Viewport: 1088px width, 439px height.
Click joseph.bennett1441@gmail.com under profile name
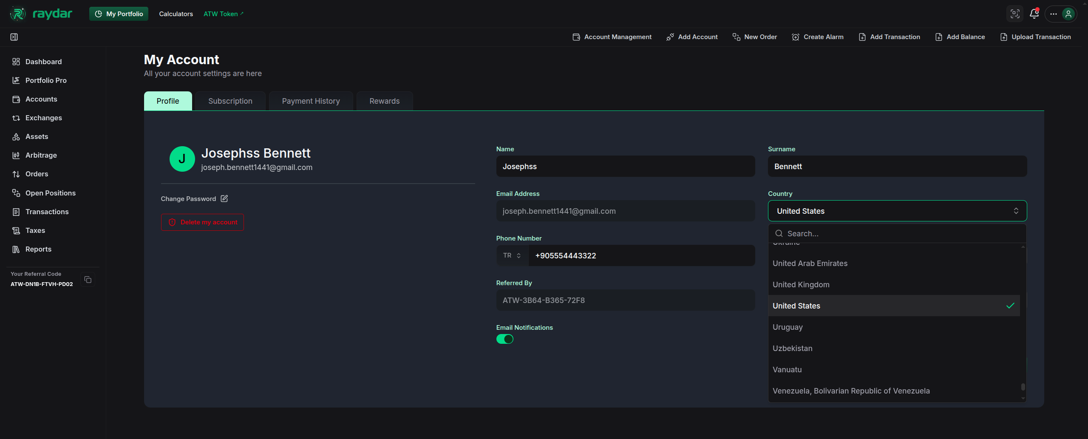tap(257, 167)
